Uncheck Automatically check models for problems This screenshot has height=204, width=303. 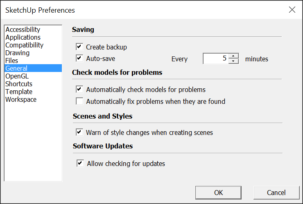tap(79, 90)
